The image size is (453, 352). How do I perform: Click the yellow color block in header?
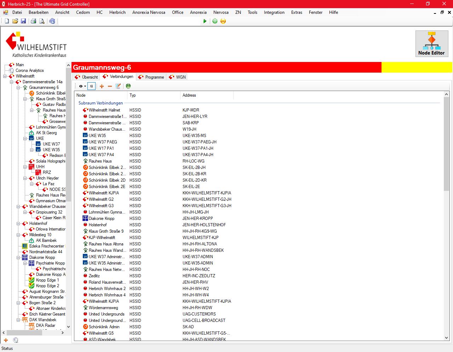coord(417,67)
